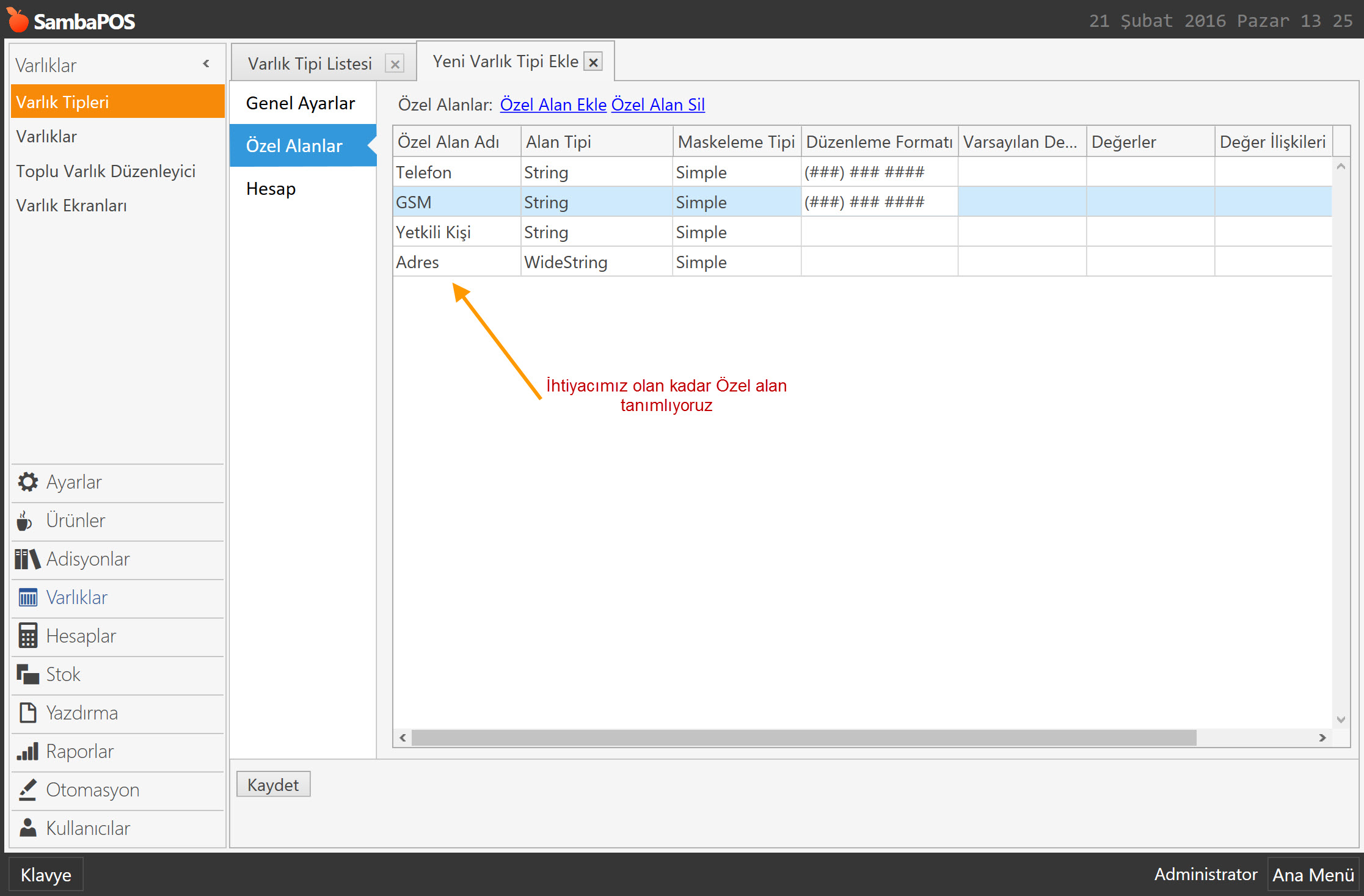Click the Özel Alan Ekle link
Screen dimensions: 1364x896
tap(553, 104)
